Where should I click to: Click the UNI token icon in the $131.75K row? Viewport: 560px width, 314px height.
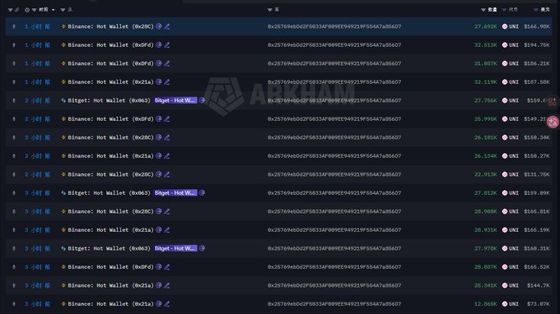click(505, 174)
